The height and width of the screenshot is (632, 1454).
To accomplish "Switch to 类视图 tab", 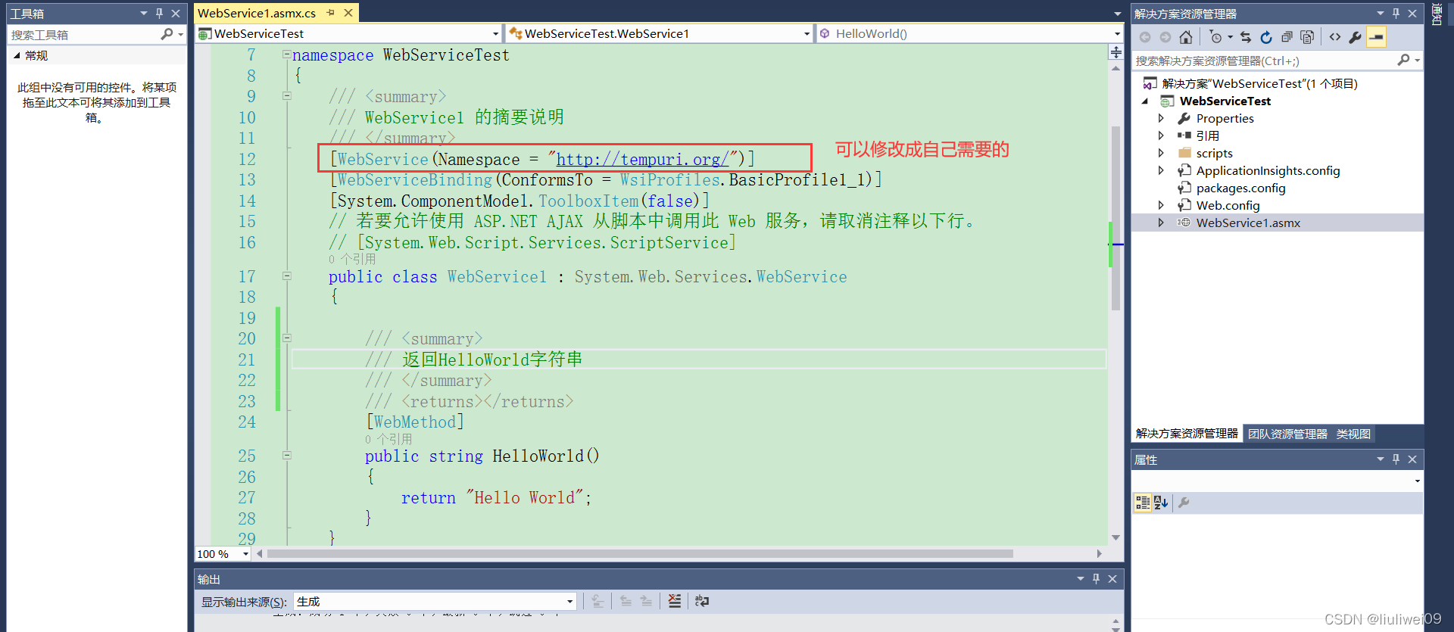I will pyautogui.click(x=1353, y=434).
